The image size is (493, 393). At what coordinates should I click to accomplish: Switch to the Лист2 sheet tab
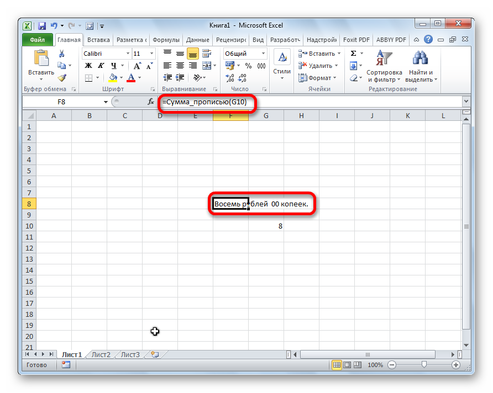(101, 354)
